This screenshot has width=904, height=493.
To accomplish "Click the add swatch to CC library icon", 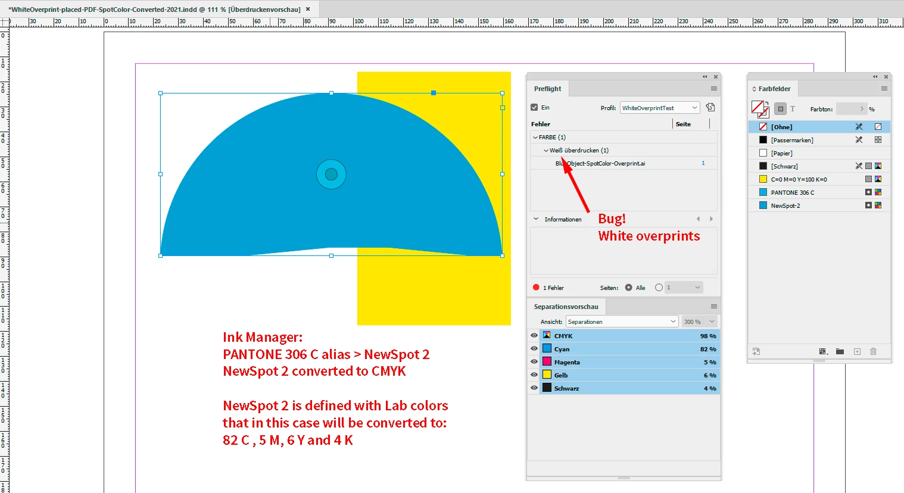I will coord(756,352).
